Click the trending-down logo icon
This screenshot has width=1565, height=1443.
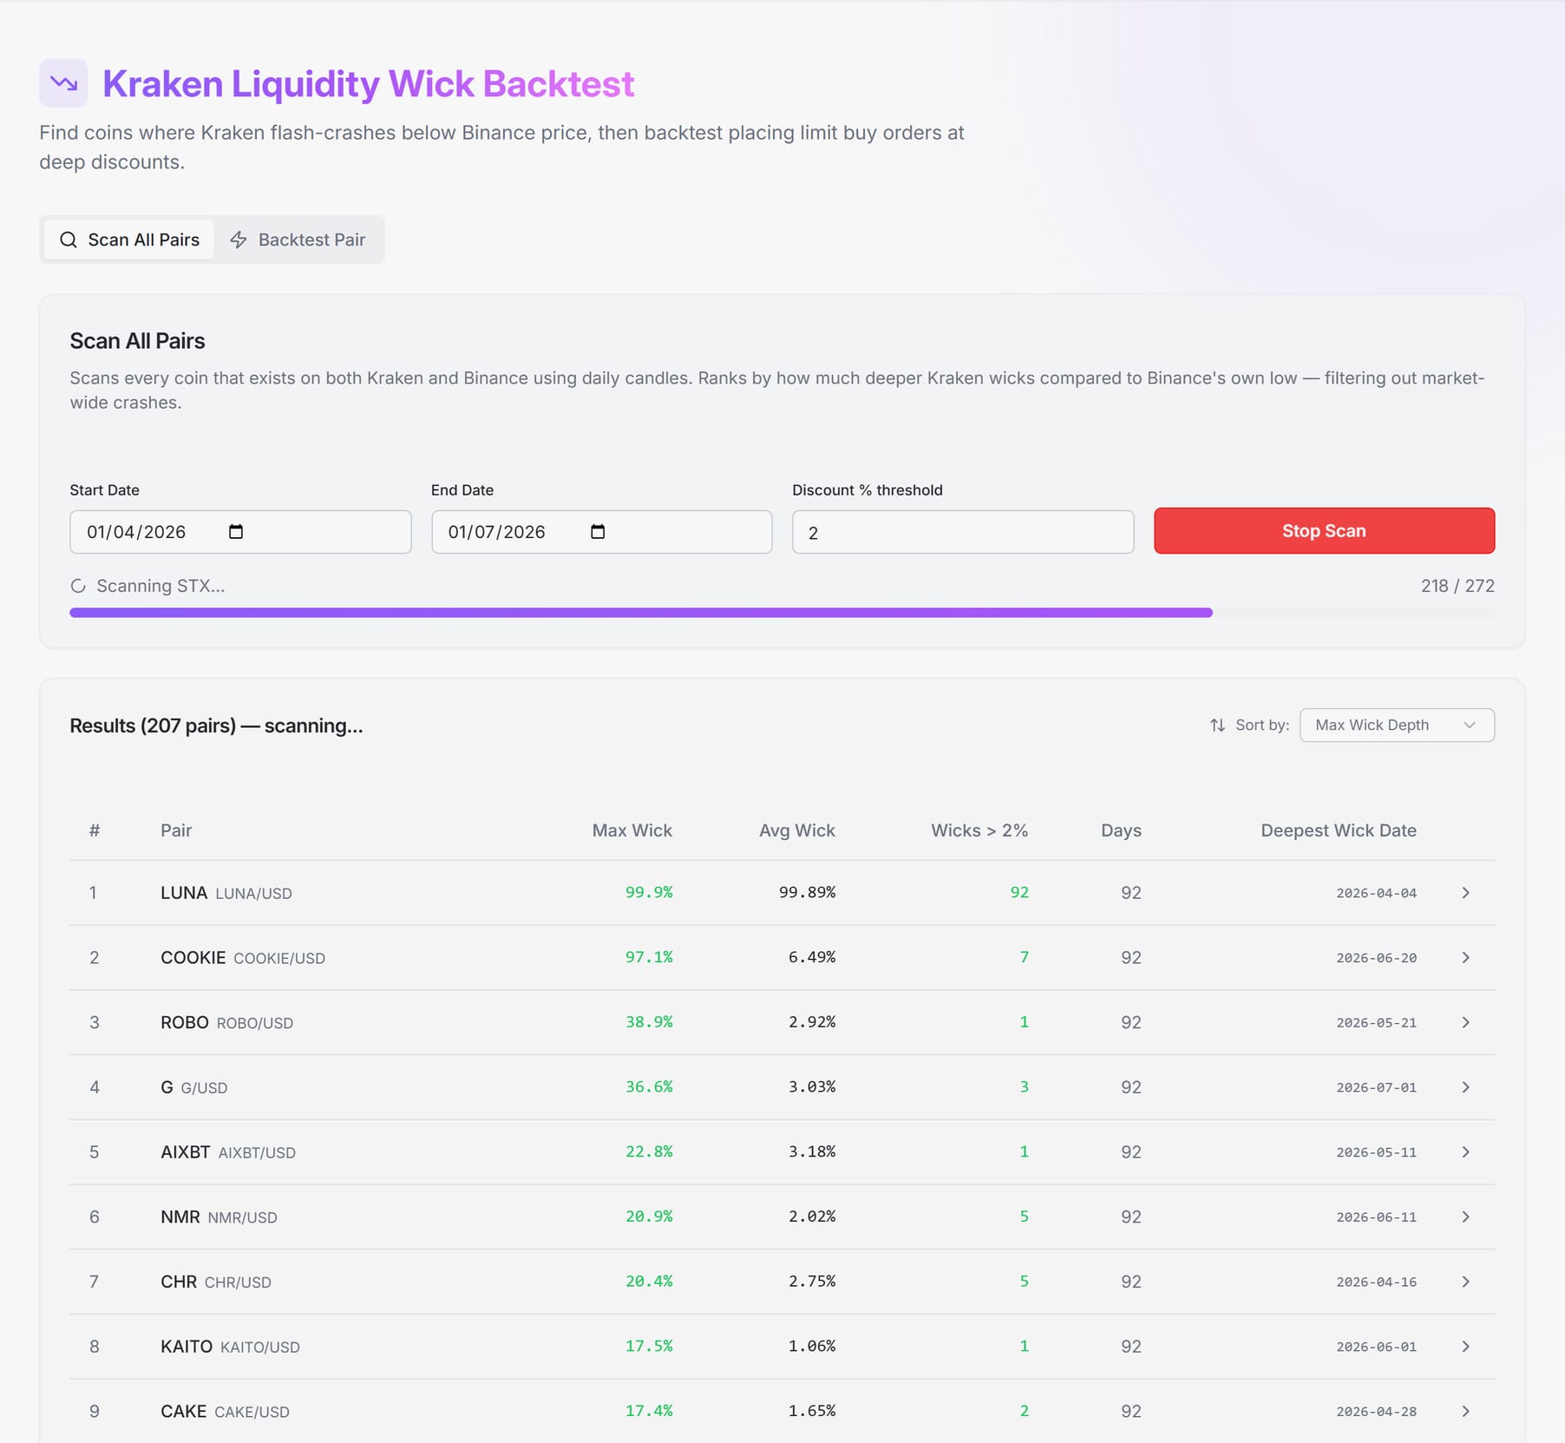tap(63, 83)
